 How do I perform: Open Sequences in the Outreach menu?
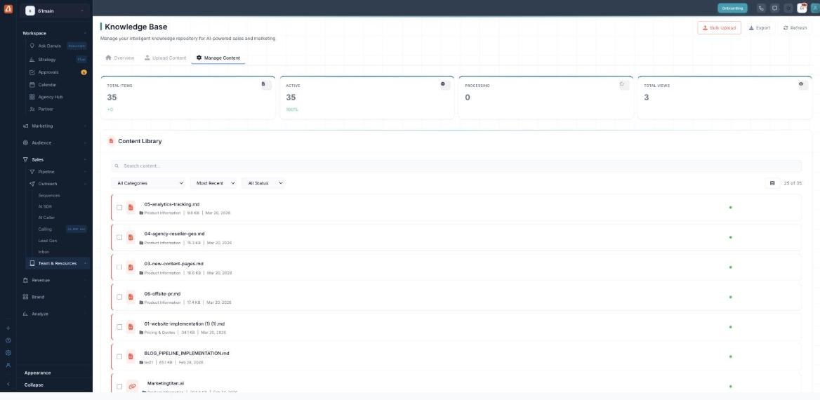click(49, 196)
